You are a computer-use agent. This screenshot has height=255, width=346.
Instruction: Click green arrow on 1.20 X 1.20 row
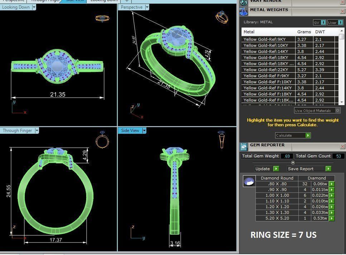(331, 207)
